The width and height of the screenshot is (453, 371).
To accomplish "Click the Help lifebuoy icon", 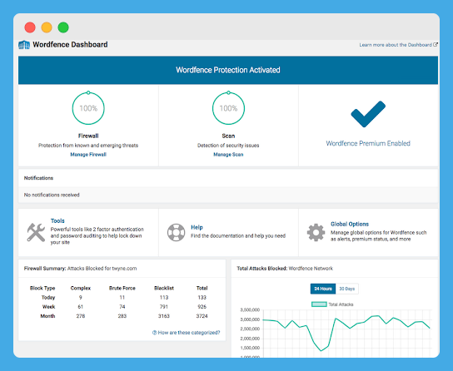I will click(176, 232).
